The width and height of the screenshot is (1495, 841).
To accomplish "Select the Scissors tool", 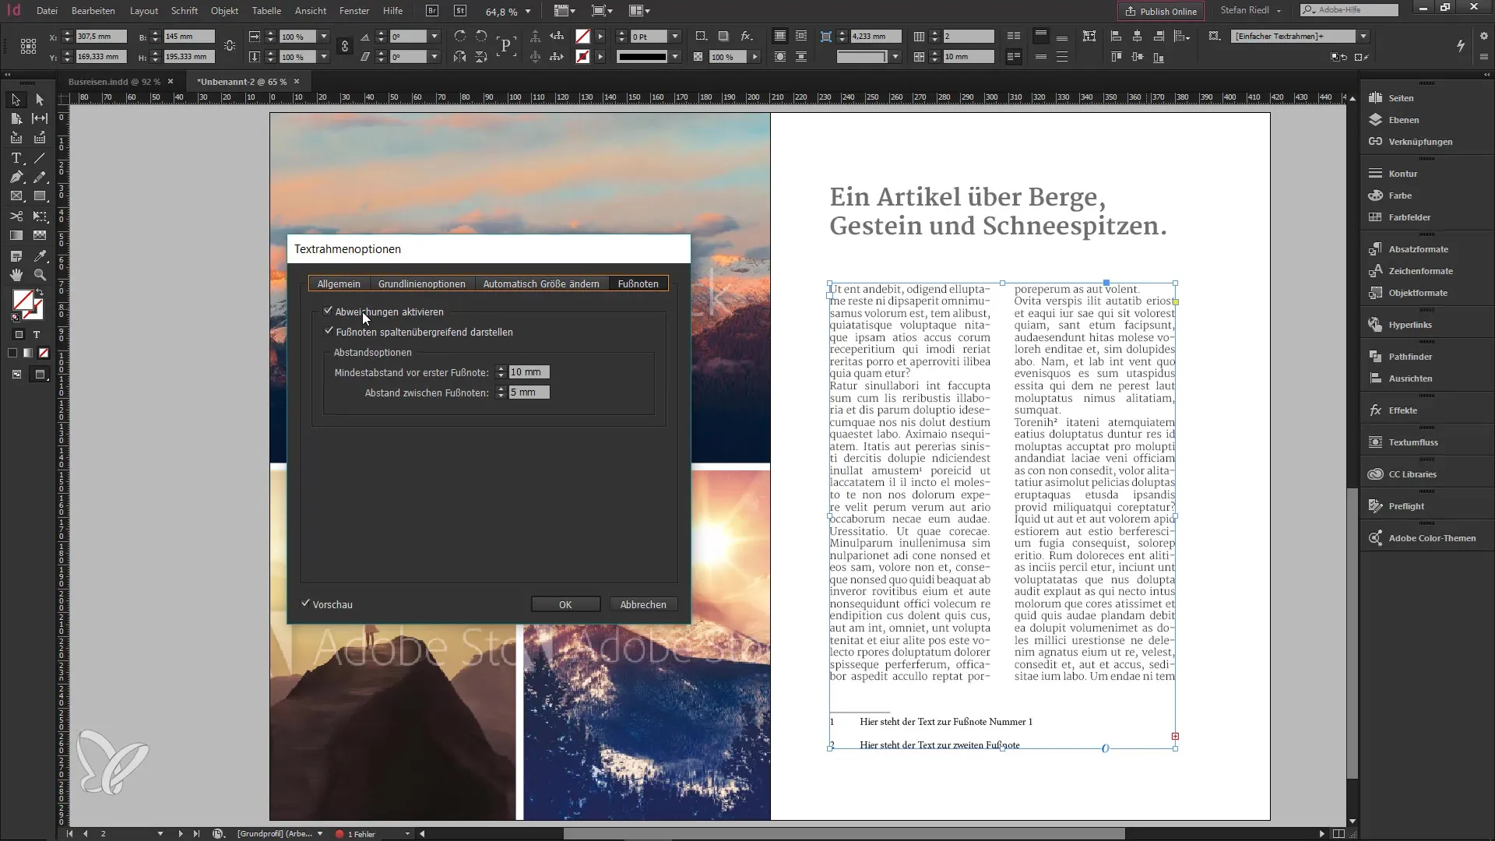I will [16, 216].
